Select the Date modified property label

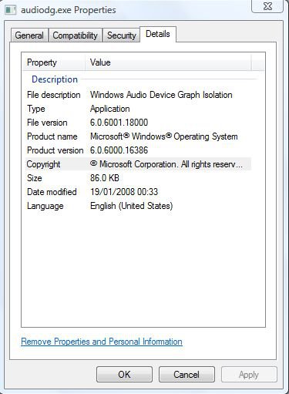tap(52, 192)
